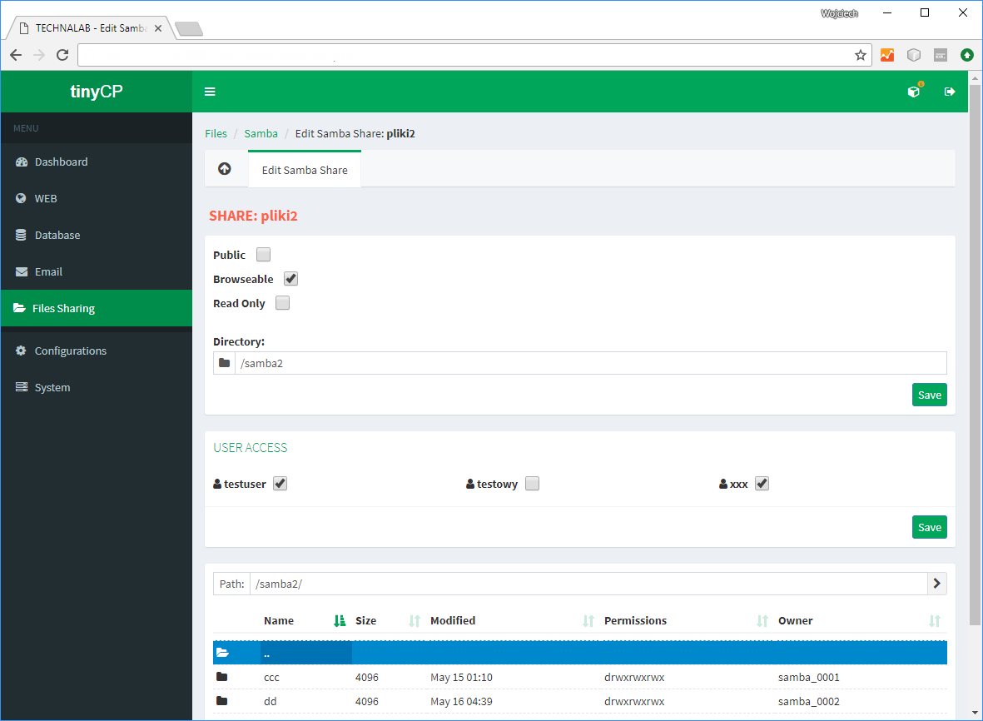The image size is (983, 721).
Task: Click the up-arrow back icon
Action: pyautogui.click(x=225, y=169)
